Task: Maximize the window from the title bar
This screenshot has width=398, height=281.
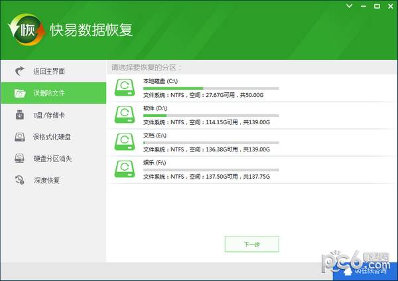Action: pyautogui.click(x=377, y=6)
